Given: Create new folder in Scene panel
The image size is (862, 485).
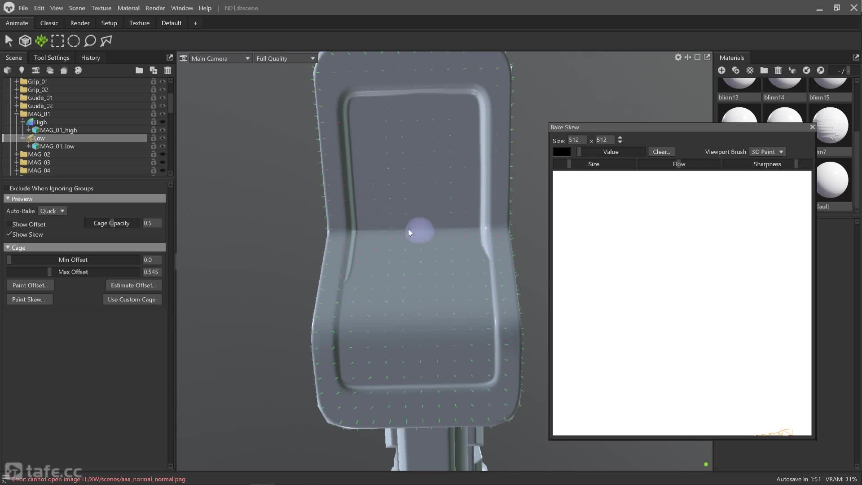Looking at the screenshot, I should 139,71.
